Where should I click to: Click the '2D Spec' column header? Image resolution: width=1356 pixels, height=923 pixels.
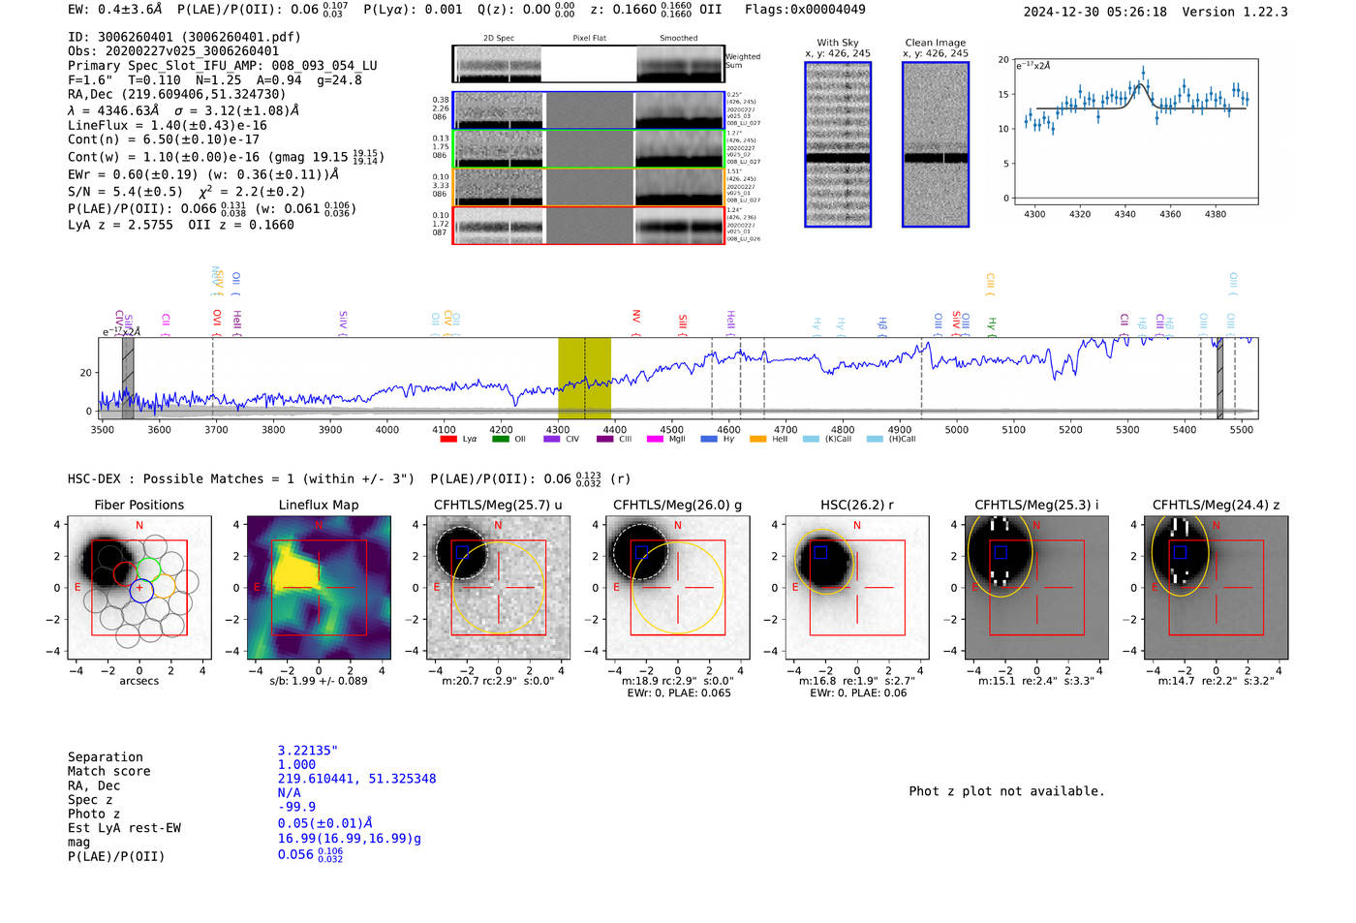click(499, 39)
